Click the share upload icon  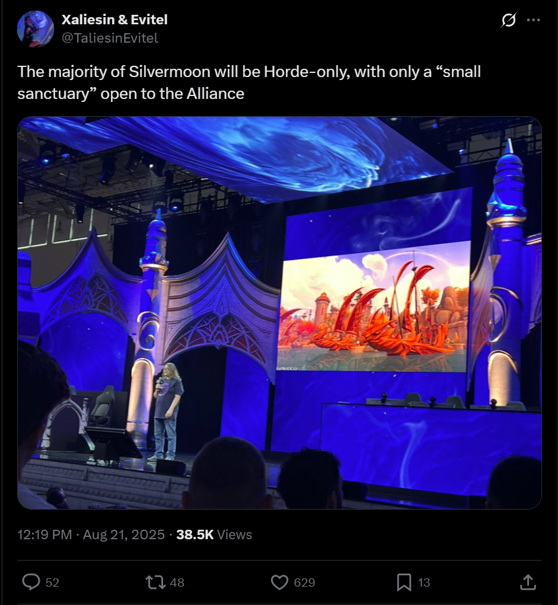528,582
